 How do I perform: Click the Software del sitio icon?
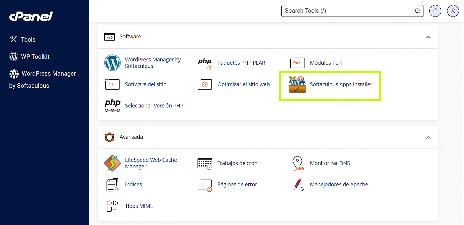tap(112, 84)
